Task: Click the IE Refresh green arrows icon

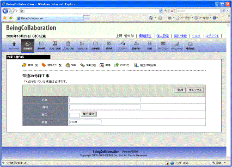Action: (166, 11)
